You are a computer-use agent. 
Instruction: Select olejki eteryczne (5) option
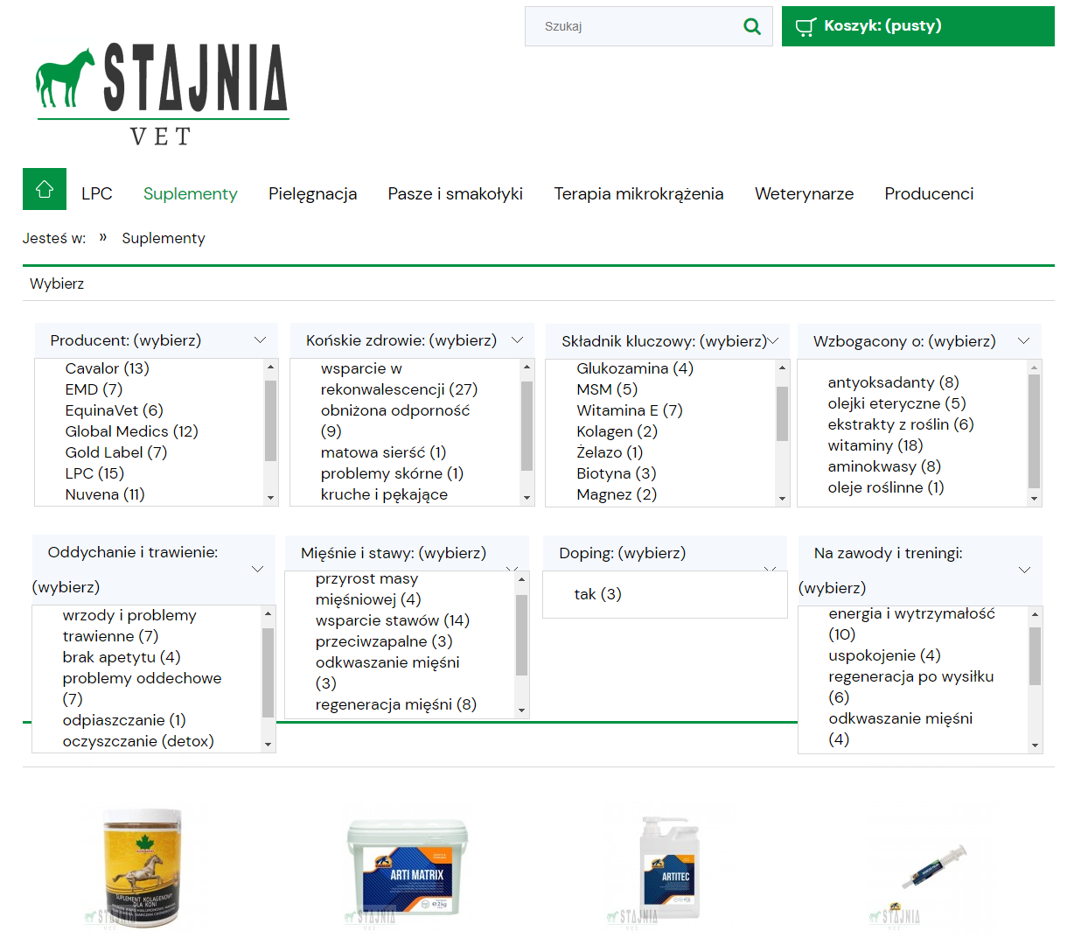pos(897,403)
